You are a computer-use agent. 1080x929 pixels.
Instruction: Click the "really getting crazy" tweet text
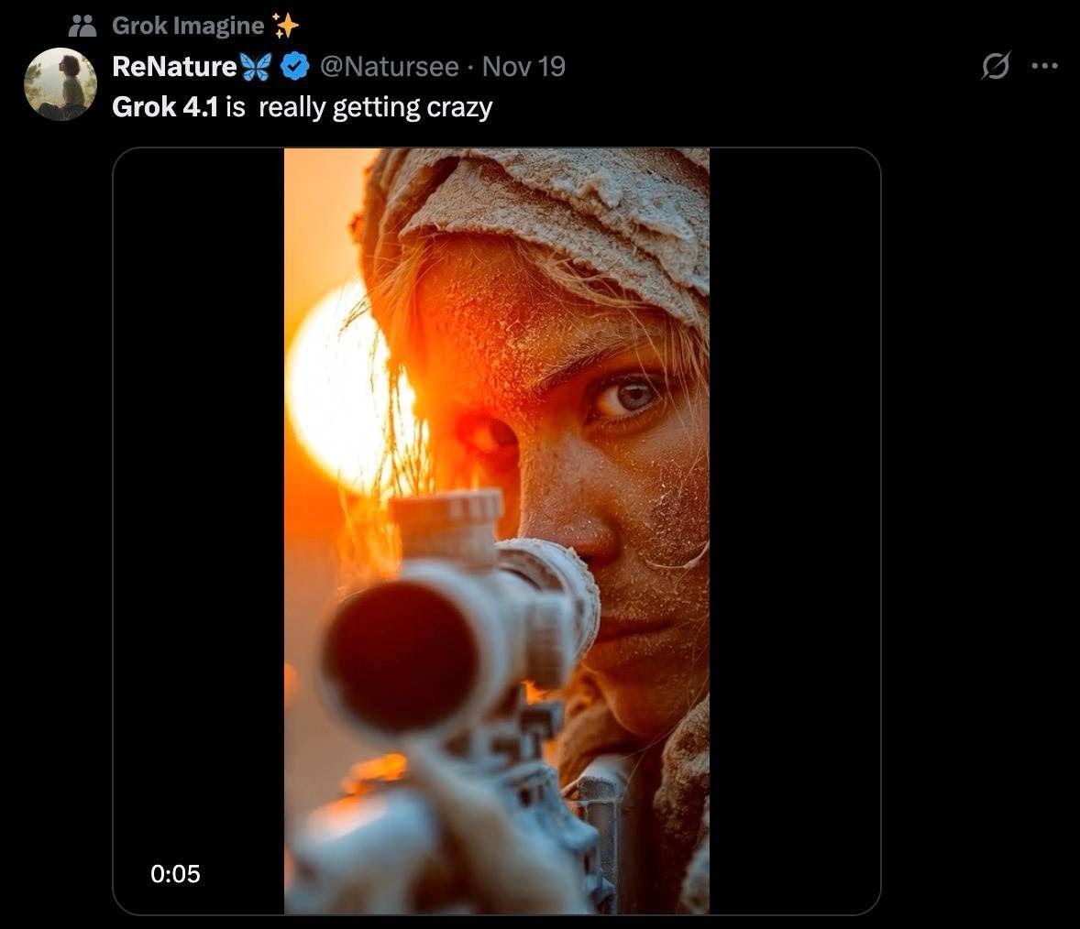pyautogui.click(x=376, y=107)
